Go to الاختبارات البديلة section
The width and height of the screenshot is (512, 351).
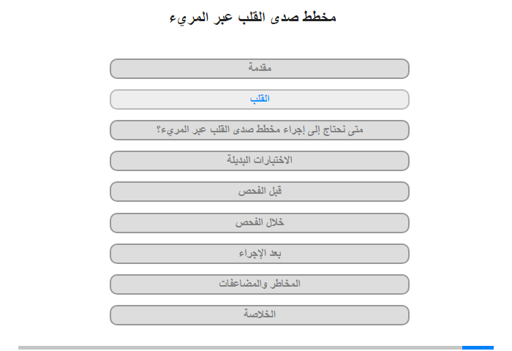(x=259, y=161)
